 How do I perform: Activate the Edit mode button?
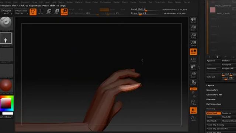pos(33,12)
